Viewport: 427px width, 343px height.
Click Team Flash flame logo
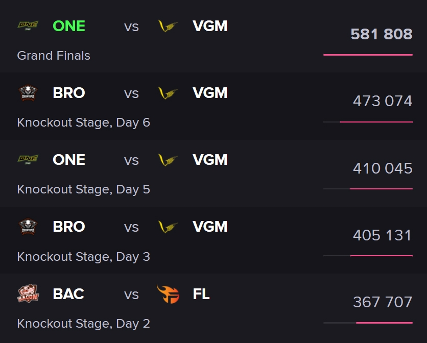click(x=168, y=294)
